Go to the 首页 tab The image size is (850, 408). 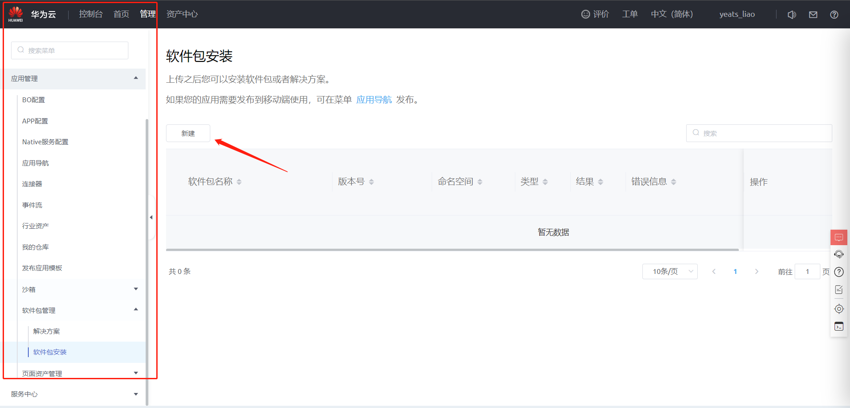[x=121, y=14]
